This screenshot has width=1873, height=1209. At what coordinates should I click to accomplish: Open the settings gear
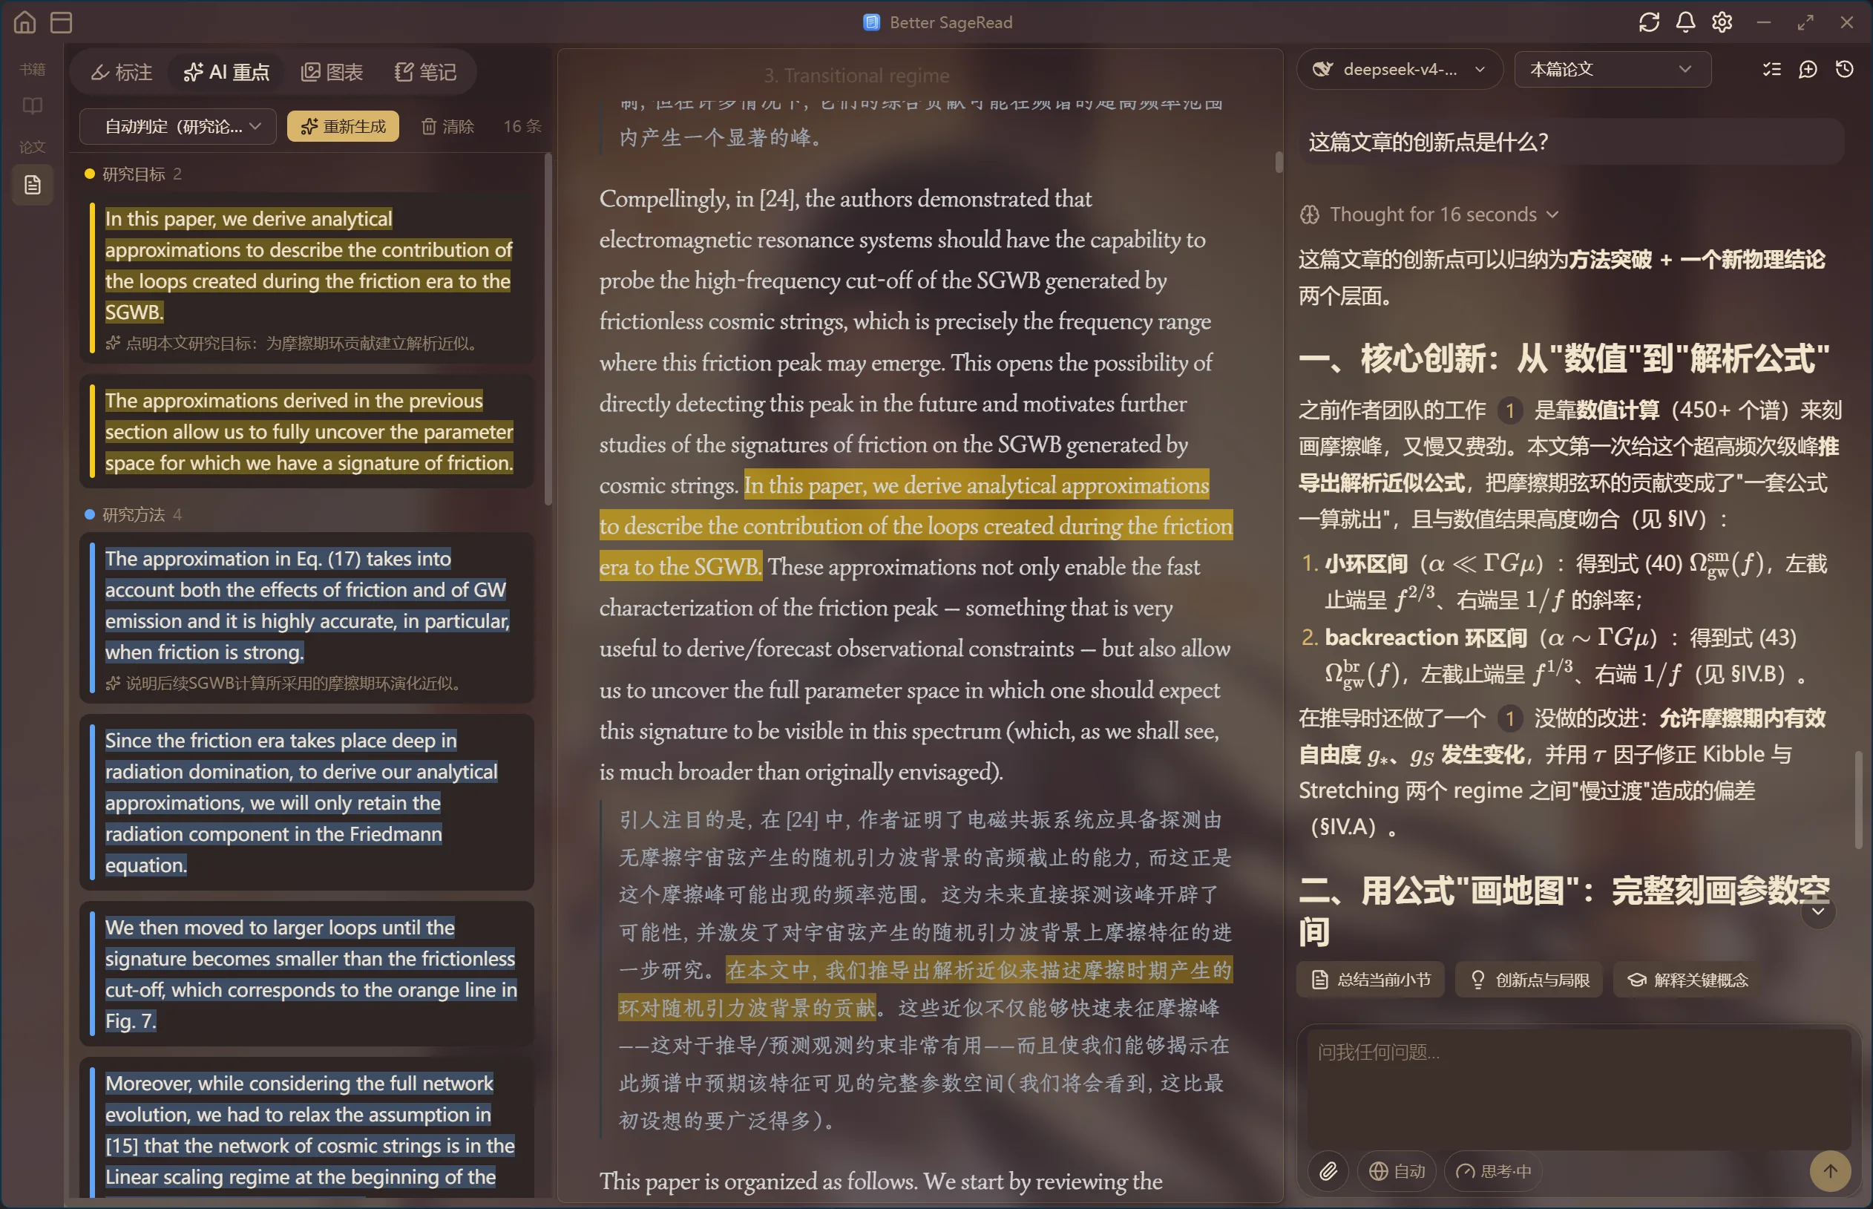1722,22
